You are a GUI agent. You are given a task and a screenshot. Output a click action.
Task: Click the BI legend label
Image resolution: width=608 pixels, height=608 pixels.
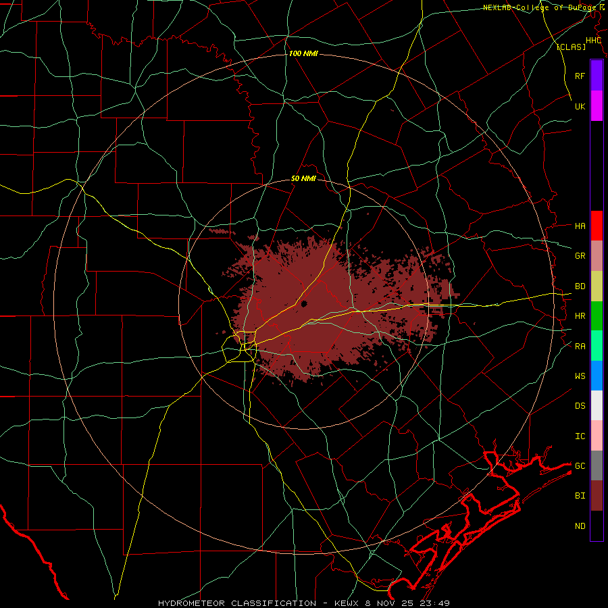click(580, 496)
